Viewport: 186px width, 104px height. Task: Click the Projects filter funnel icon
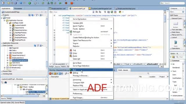(x=37, y=15)
